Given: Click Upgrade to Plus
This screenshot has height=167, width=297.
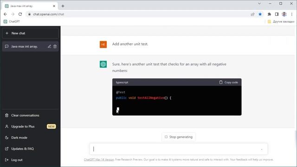Looking at the screenshot, I should (30, 127).
